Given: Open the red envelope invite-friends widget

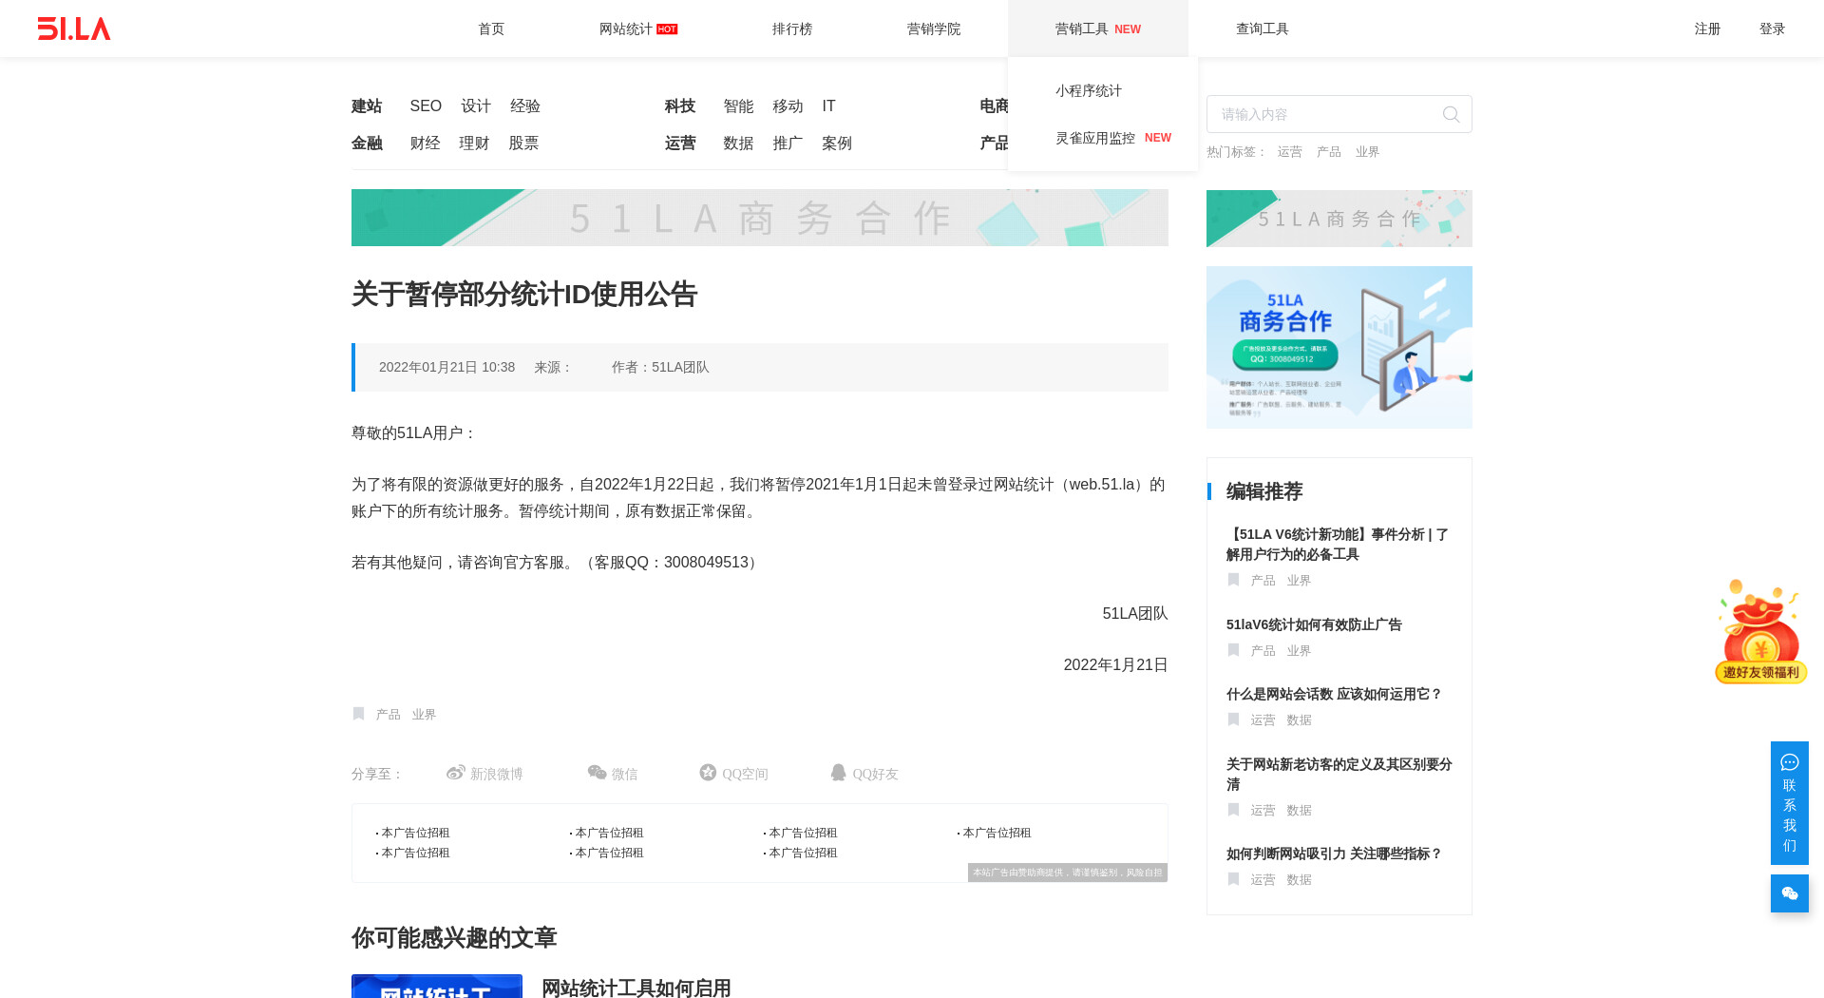Looking at the screenshot, I should pyautogui.click(x=1760, y=631).
